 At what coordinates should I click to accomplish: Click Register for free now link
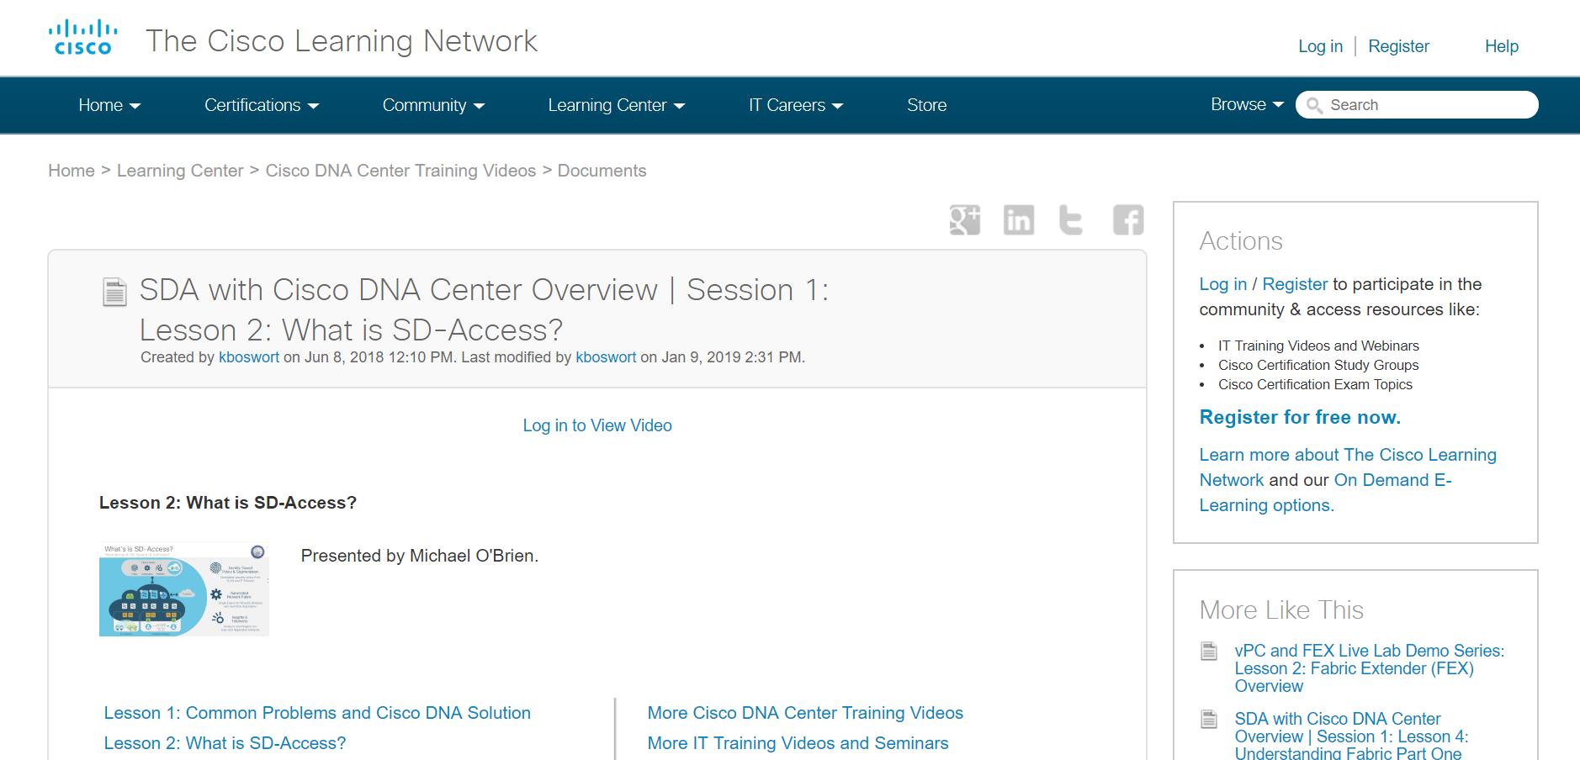(x=1300, y=417)
